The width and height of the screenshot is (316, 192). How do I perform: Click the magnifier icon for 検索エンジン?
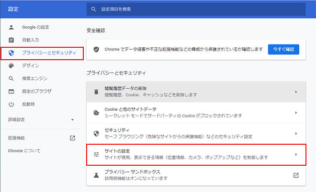(x=11, y=78)
